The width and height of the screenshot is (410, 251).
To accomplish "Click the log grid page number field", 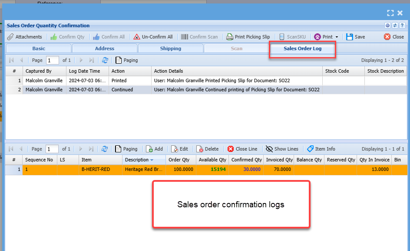I will coord(52,60).
